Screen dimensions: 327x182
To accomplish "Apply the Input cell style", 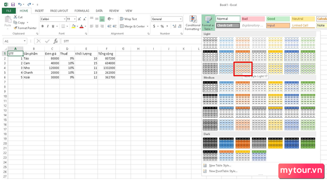I will point(278,25).
